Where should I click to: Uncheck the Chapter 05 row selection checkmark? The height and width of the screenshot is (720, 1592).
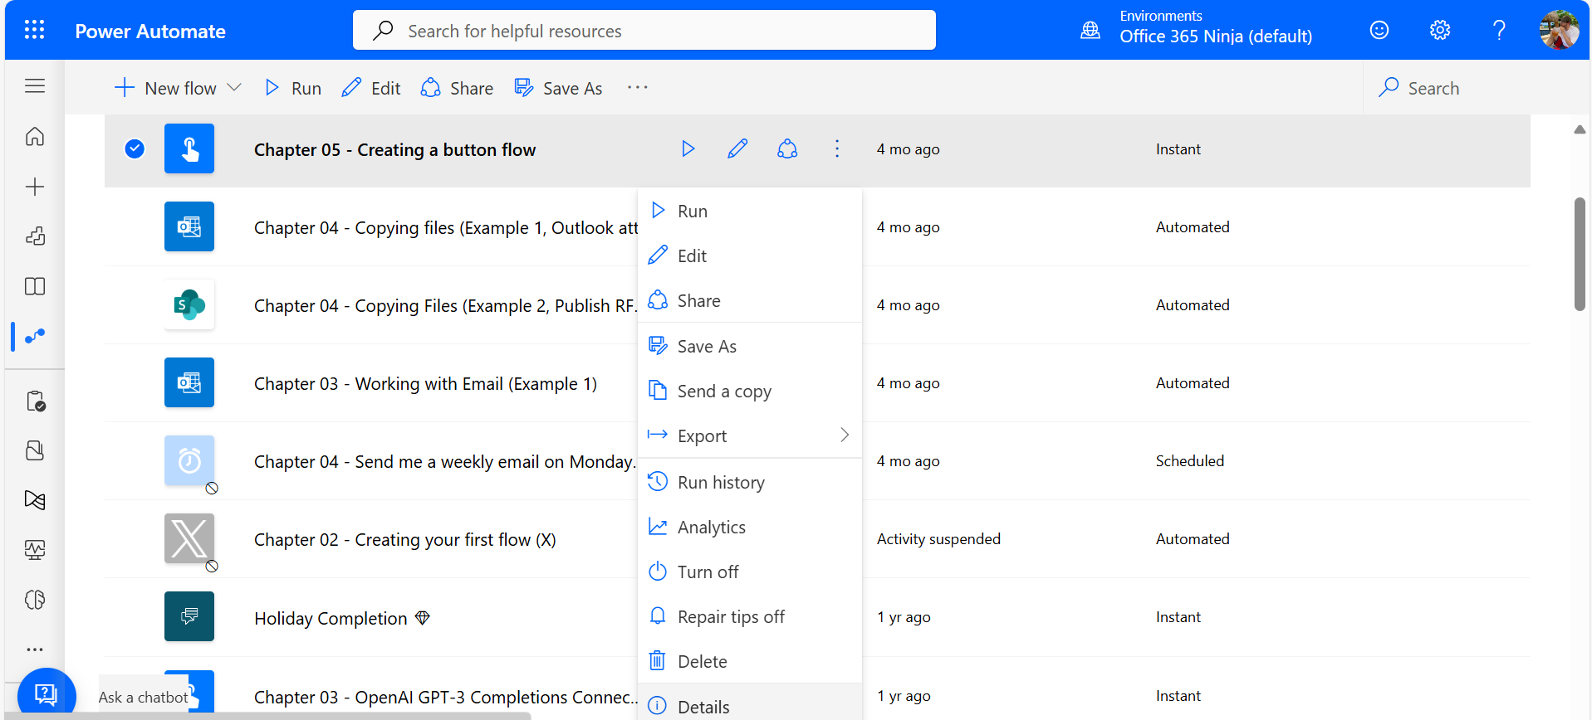135,148
